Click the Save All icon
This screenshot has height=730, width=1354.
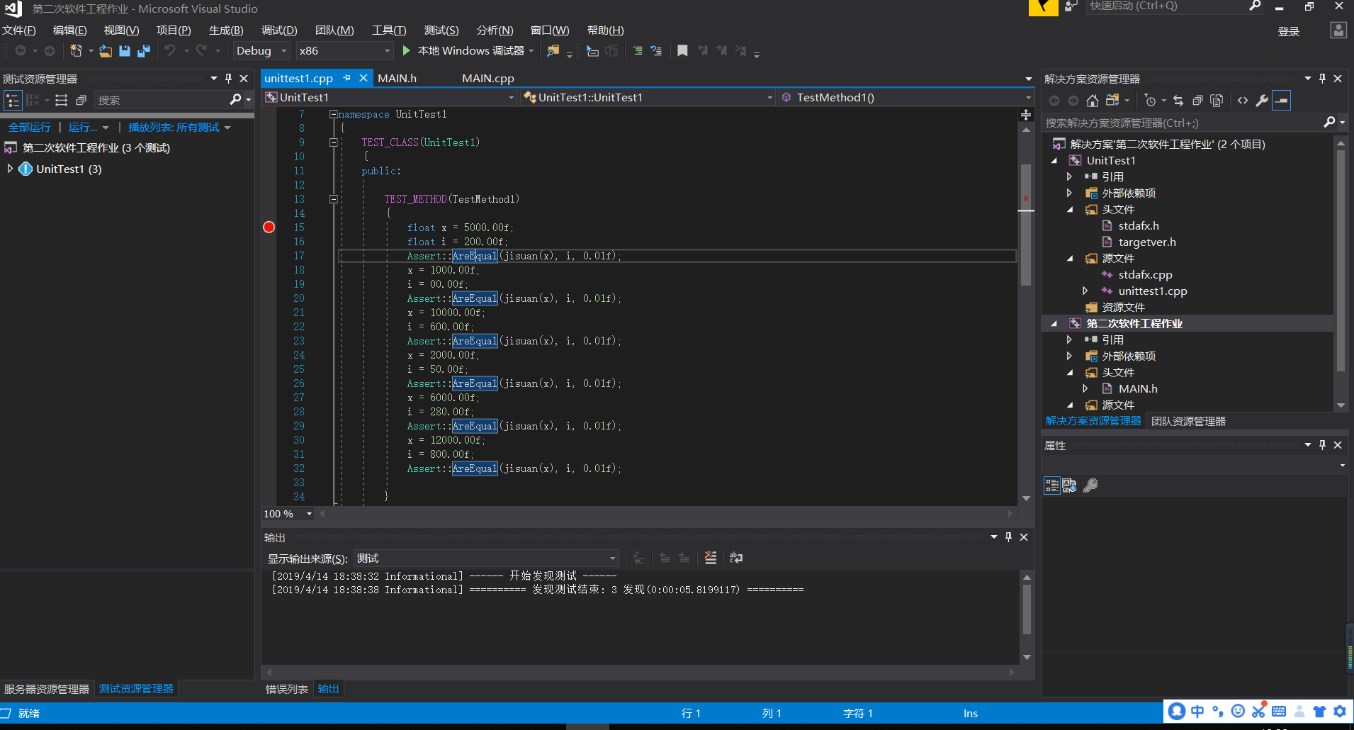[144, 50]
